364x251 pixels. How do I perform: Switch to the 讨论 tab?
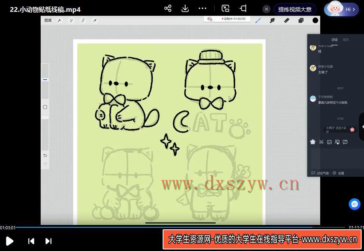334,40
